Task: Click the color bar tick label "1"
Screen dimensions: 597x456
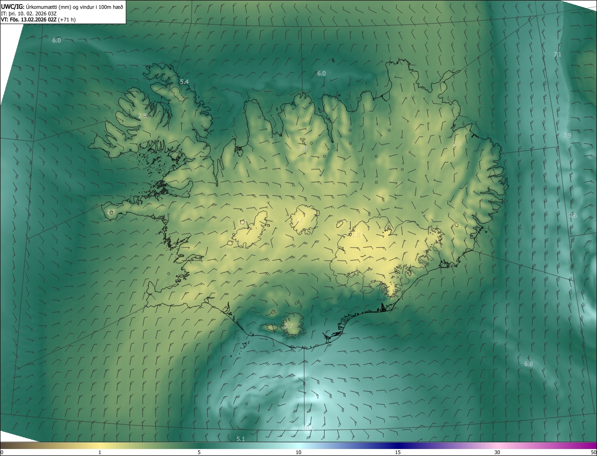Action: [x=100, y=452]
